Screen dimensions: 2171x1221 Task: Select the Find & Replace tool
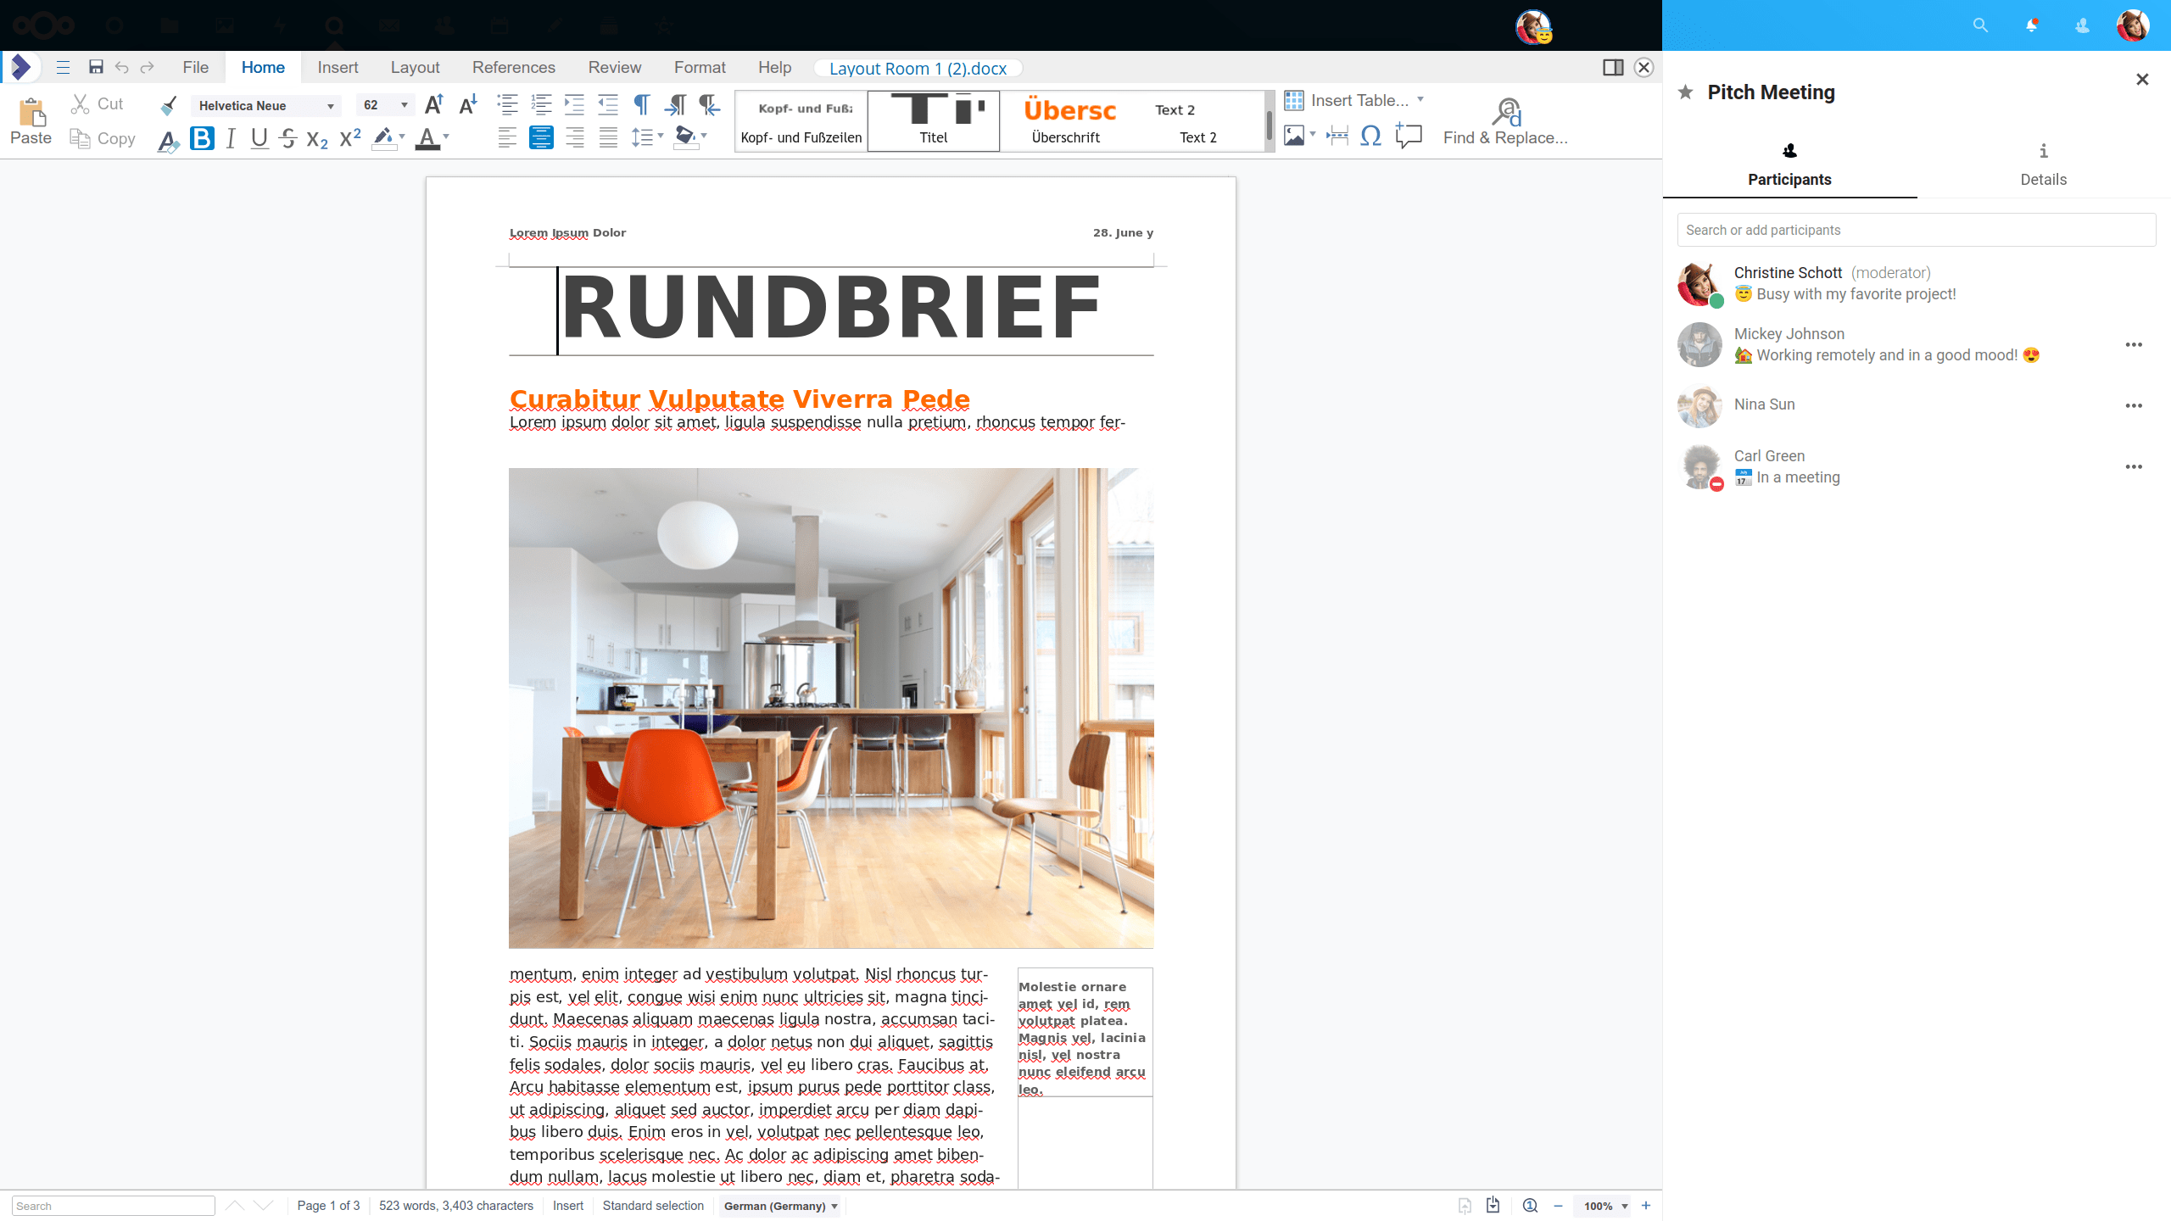(1504, 120)
